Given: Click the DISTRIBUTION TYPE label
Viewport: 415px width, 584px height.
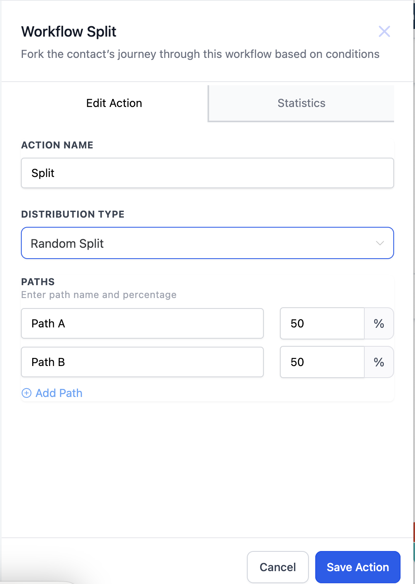Looking at the screenshot, I should [x=73, y=214].
